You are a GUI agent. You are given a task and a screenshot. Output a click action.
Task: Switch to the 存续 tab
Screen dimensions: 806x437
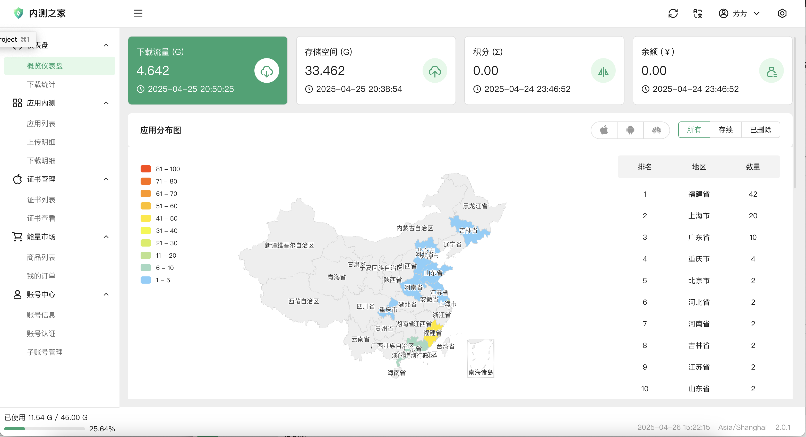[x=725, y=130]
